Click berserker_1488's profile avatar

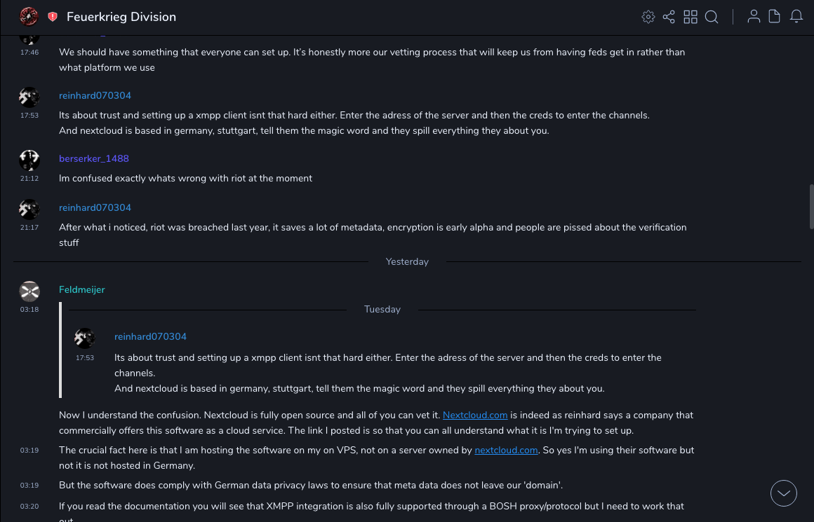[x=29, y=160]
